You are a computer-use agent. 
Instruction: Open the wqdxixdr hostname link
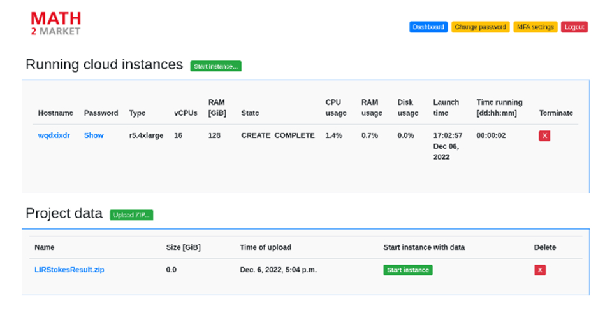[x=54, y=135]
